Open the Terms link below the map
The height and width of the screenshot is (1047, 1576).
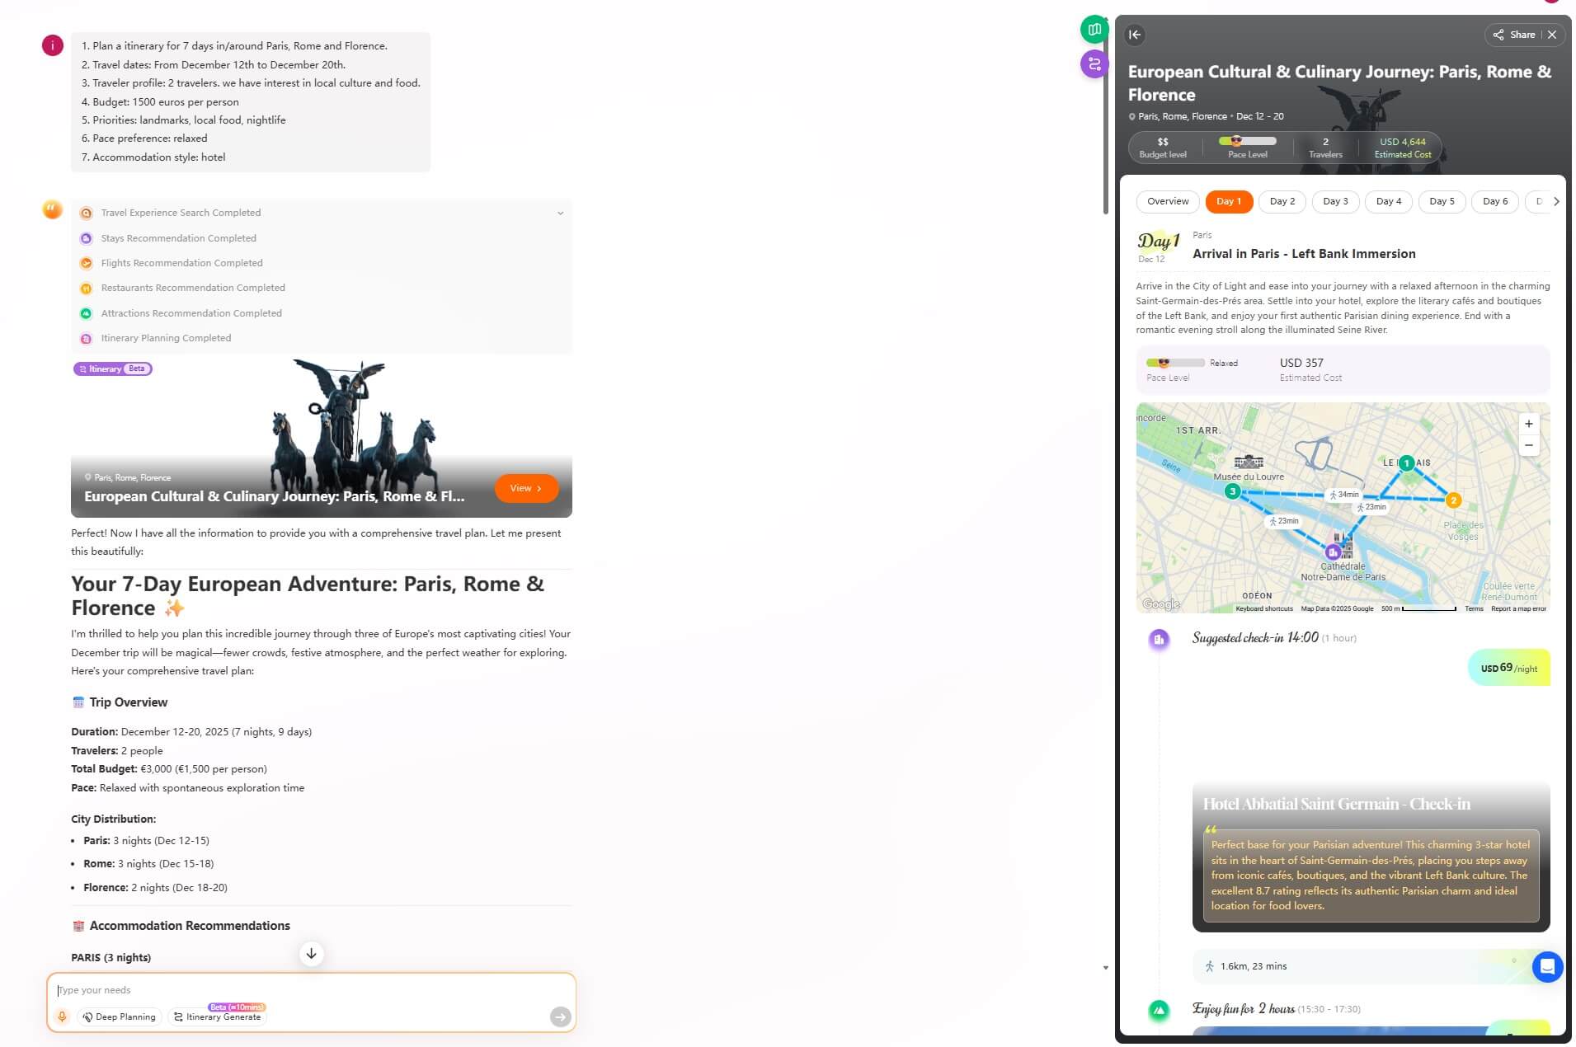coord(1474,608)
